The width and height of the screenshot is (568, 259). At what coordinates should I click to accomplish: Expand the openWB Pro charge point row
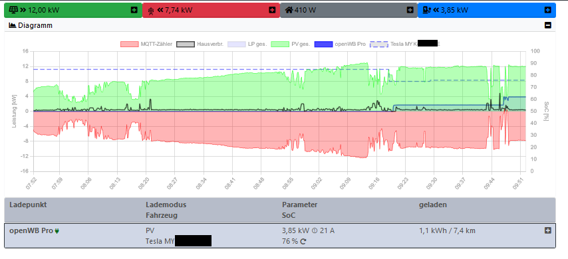(x=548, y=230)
